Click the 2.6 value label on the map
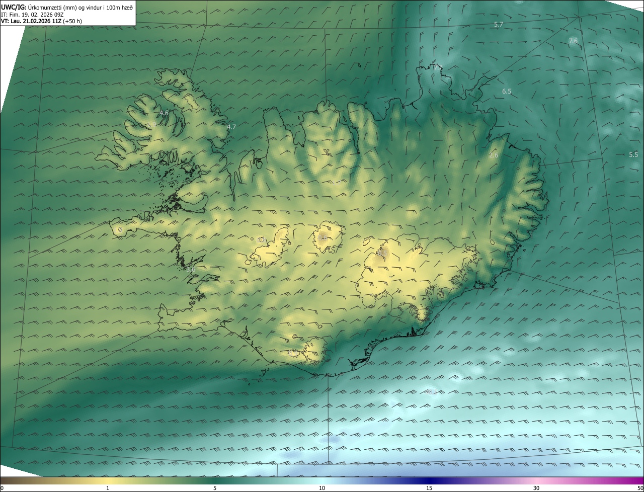The width and height of the screenshot is (644, 492). 494,155
